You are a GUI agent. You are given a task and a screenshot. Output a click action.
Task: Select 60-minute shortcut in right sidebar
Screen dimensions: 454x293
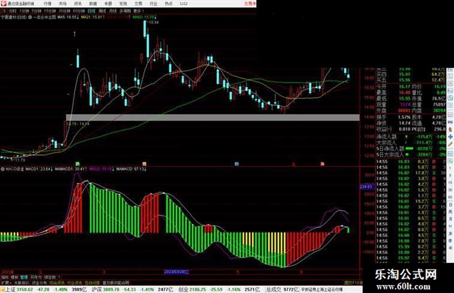450,197
